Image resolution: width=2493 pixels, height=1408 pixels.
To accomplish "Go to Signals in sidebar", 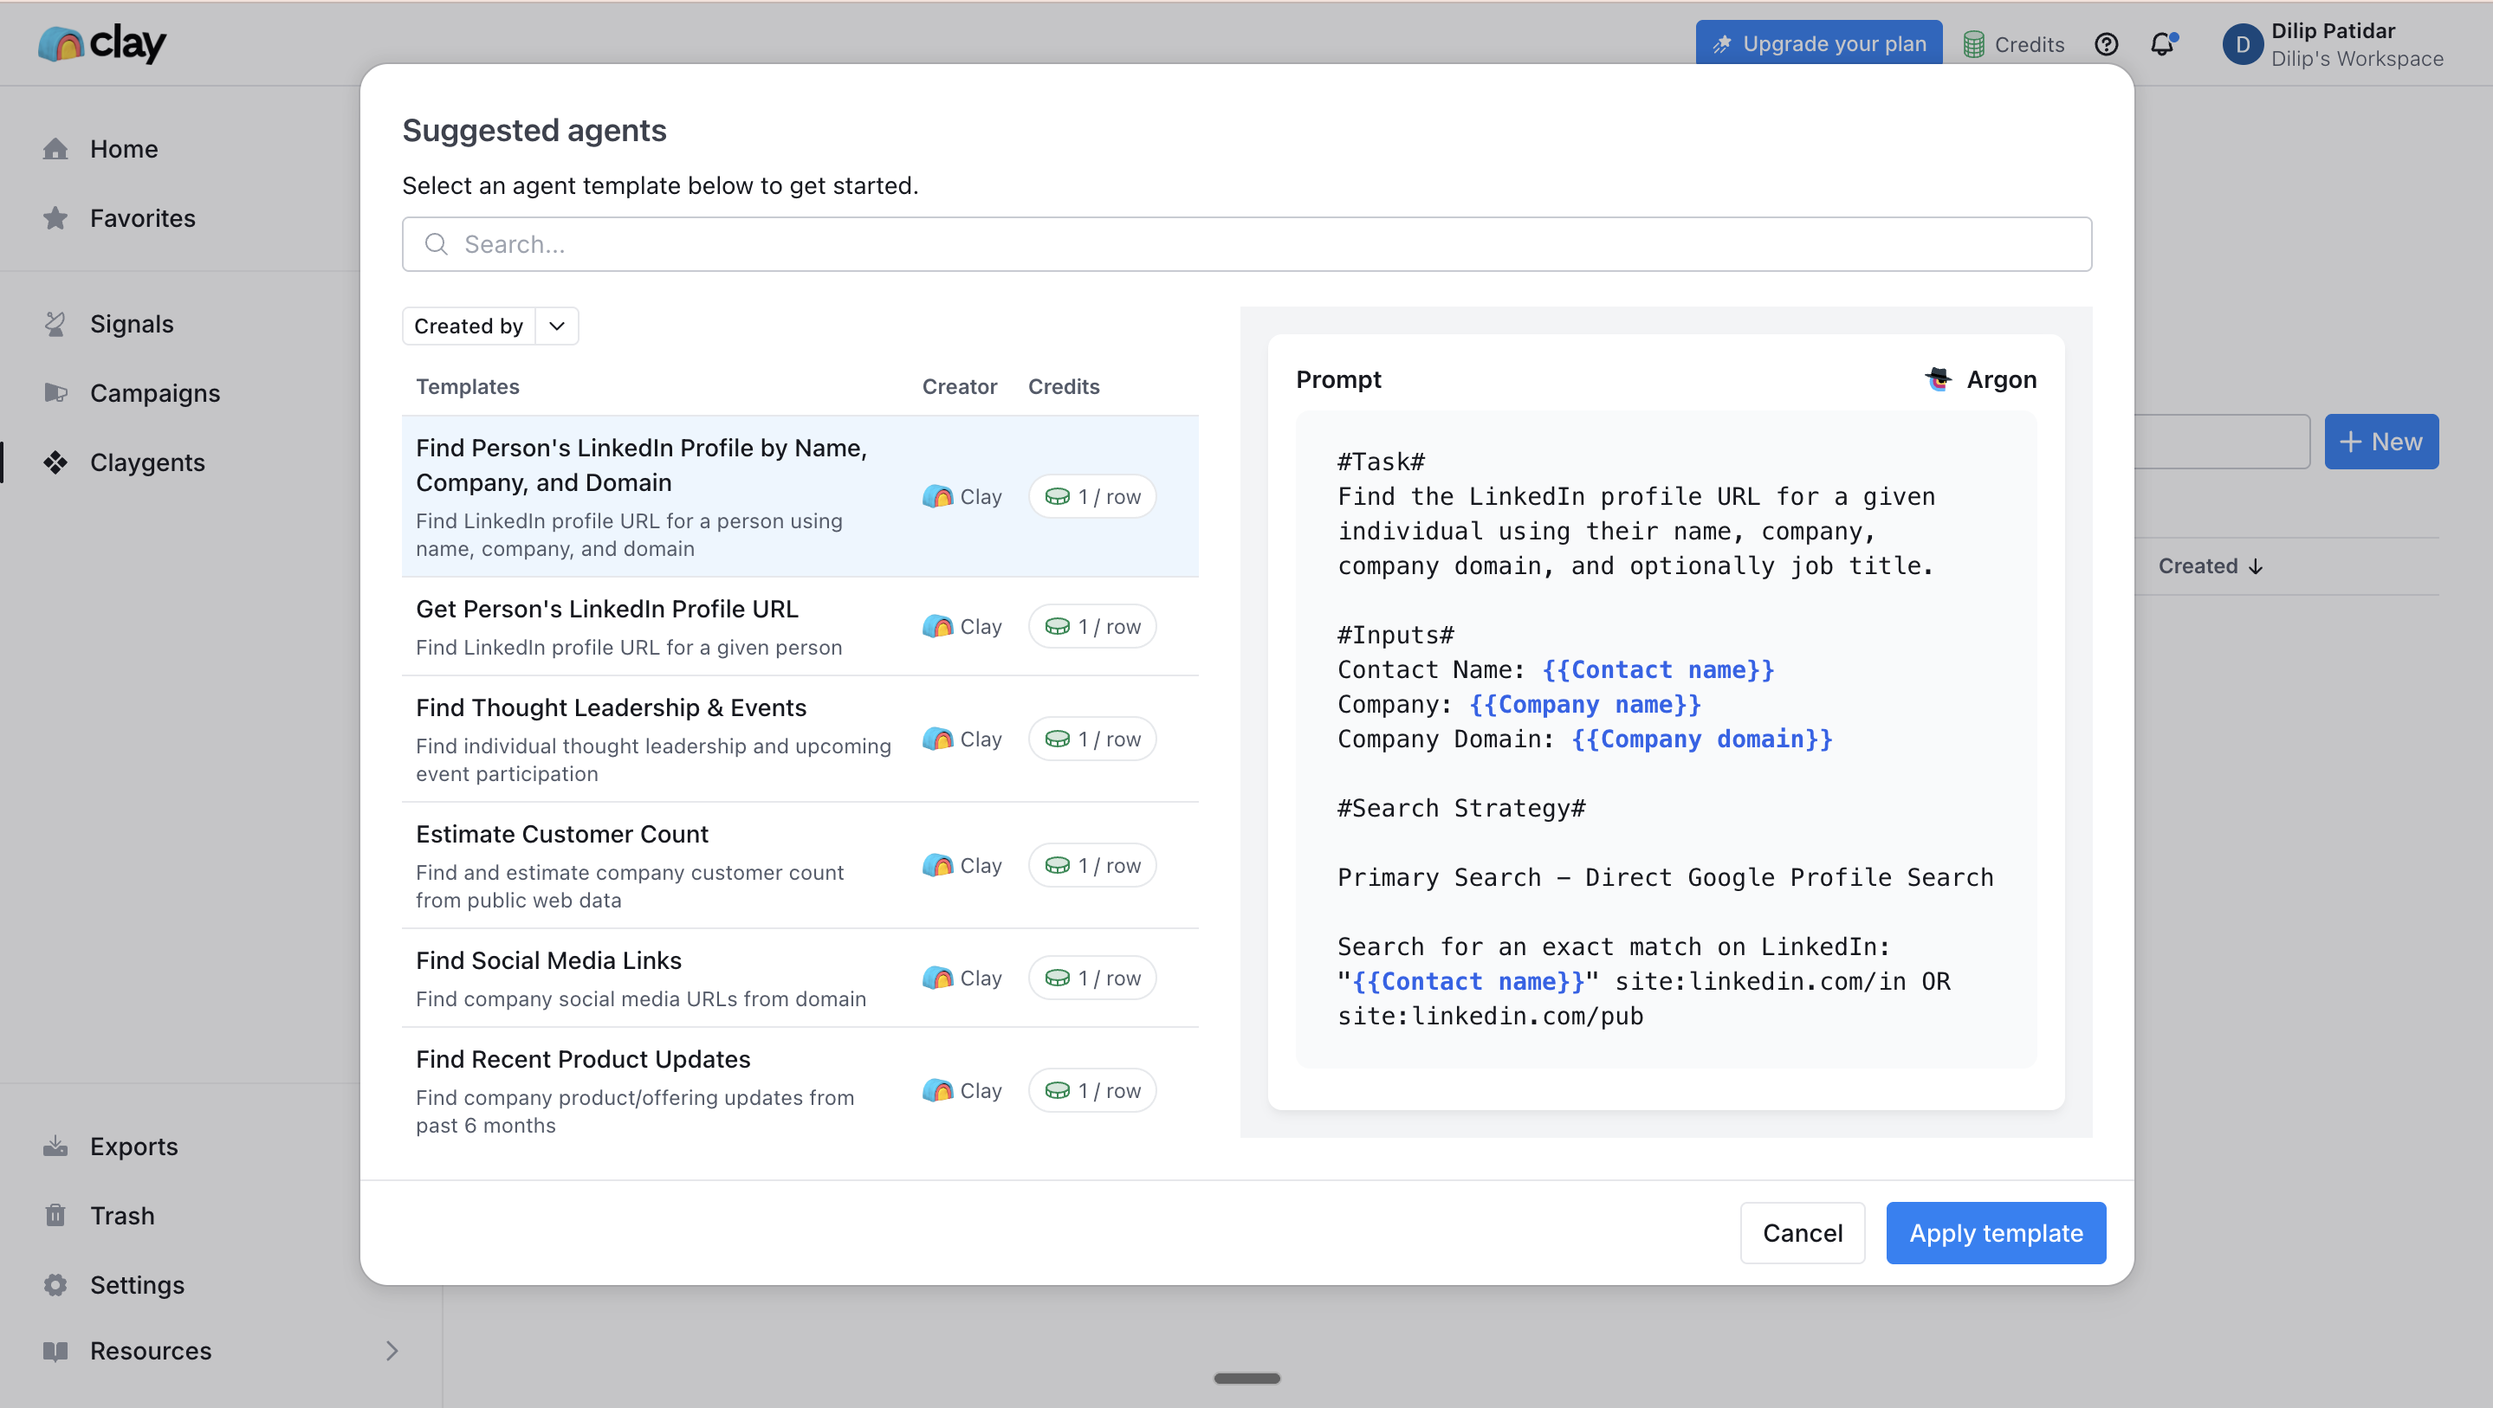I will point(132,324).
